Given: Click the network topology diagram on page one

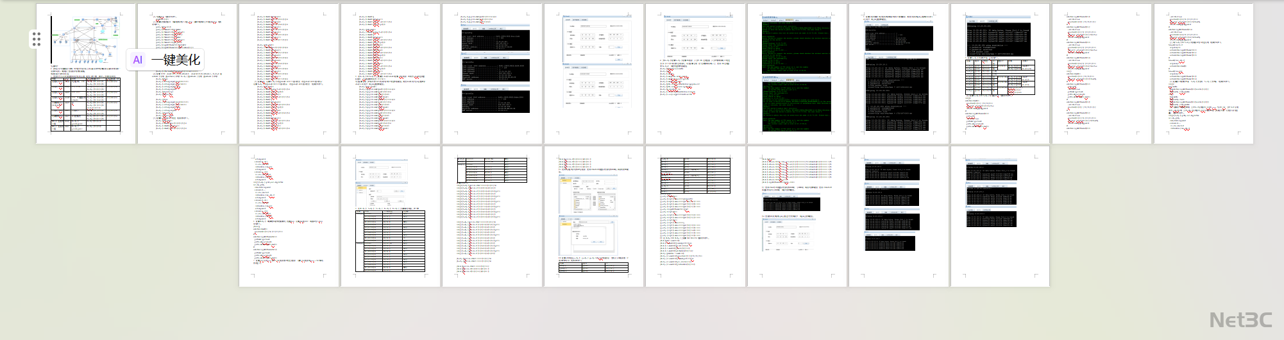Looking at the screenshot, I should (x=86, y=38).
